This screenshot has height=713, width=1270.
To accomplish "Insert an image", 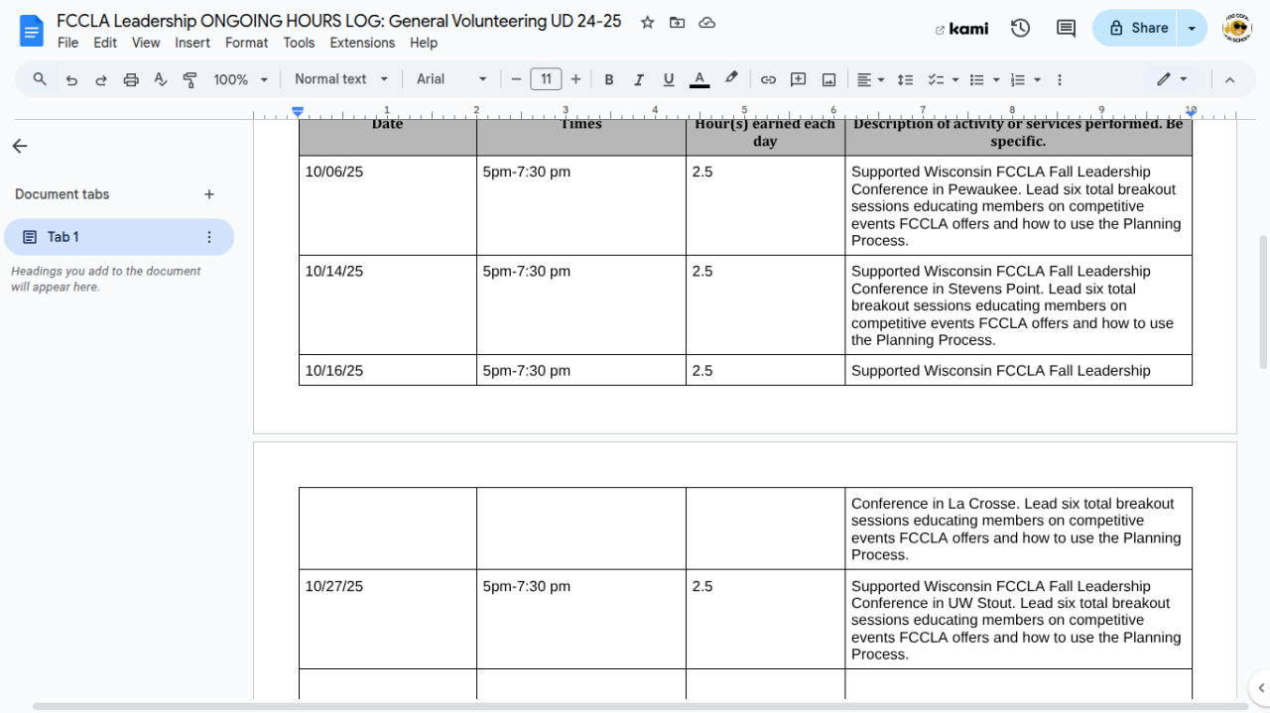I will coord(828,79).
